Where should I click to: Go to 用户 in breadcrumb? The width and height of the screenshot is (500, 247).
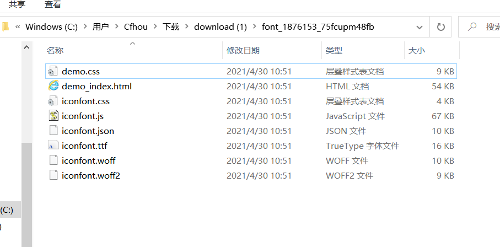click(x=101, y=27)
